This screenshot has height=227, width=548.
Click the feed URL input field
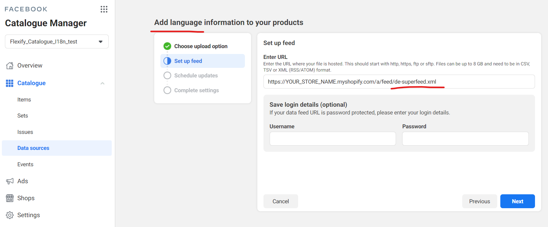(x=399, y=82)
